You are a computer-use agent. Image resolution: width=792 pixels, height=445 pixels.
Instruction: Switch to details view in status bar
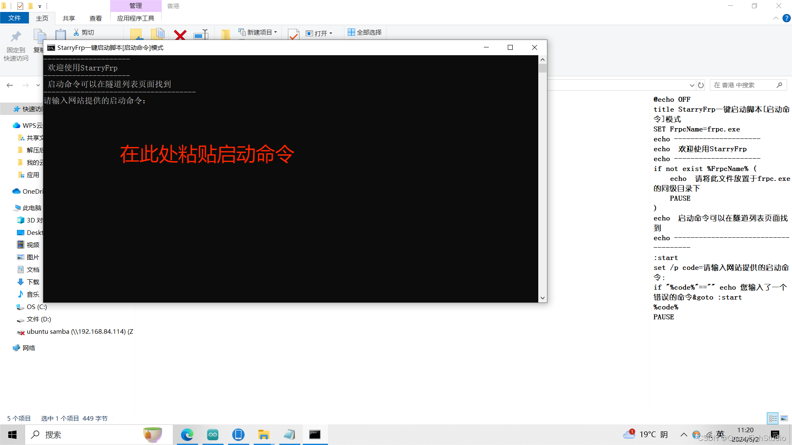pyautogui.click(x=773, y=418)
